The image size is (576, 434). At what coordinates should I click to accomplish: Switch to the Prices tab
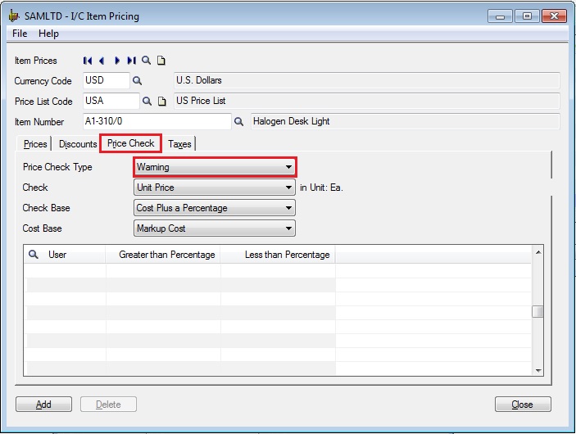click(35, 144)
